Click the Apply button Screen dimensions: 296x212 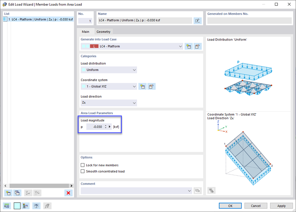pyautogui.click(x=282, y=206)
